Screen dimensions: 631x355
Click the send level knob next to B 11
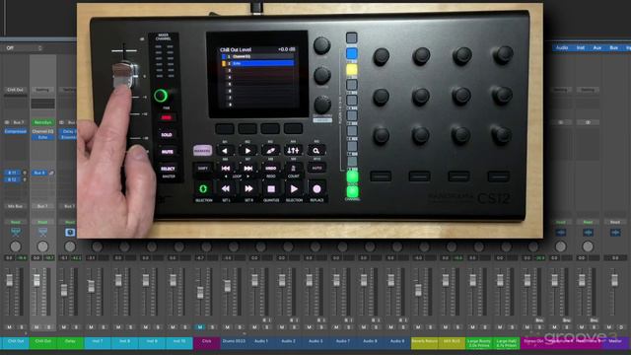click(25, 173)
